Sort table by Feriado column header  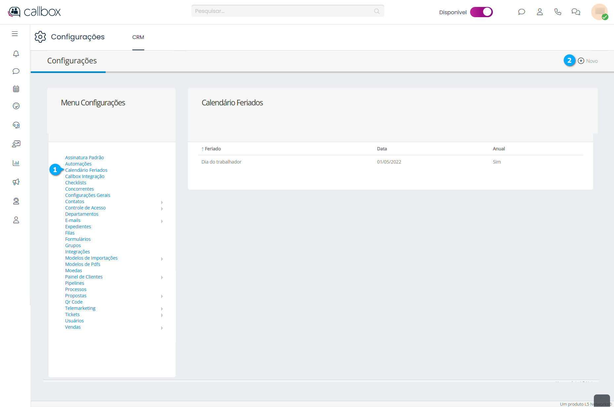coord(213,149)
